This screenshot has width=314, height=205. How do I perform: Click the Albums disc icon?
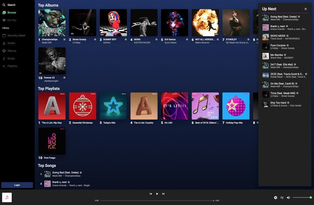(x=4, y=51)
